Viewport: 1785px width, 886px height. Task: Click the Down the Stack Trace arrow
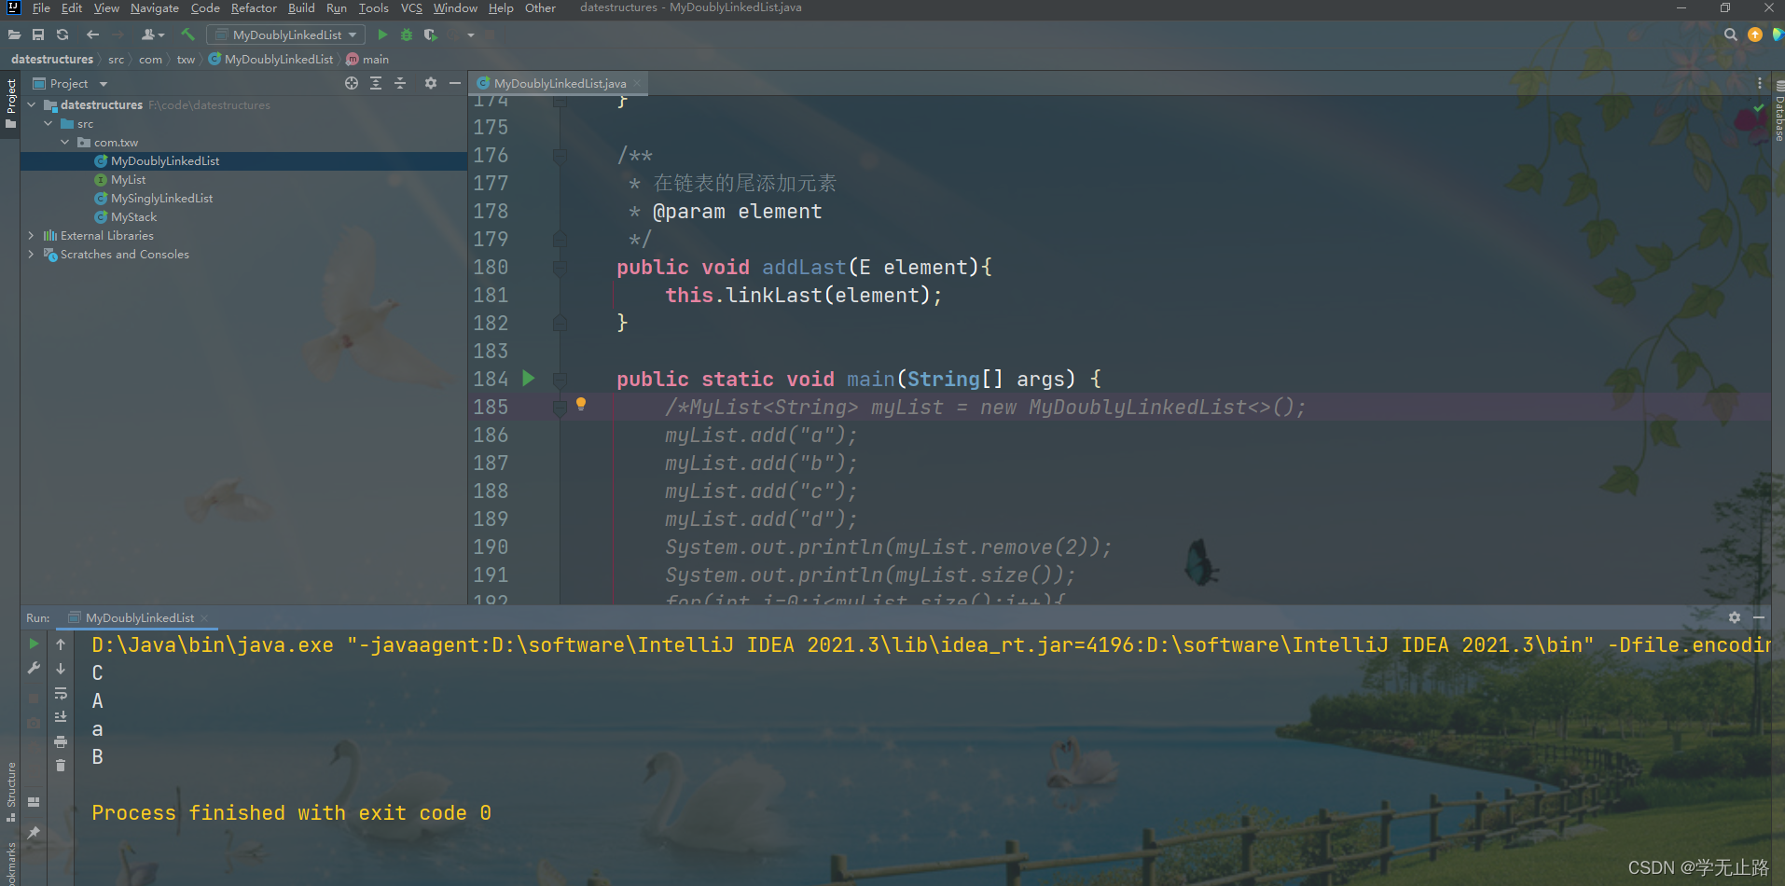click(61, 669)
